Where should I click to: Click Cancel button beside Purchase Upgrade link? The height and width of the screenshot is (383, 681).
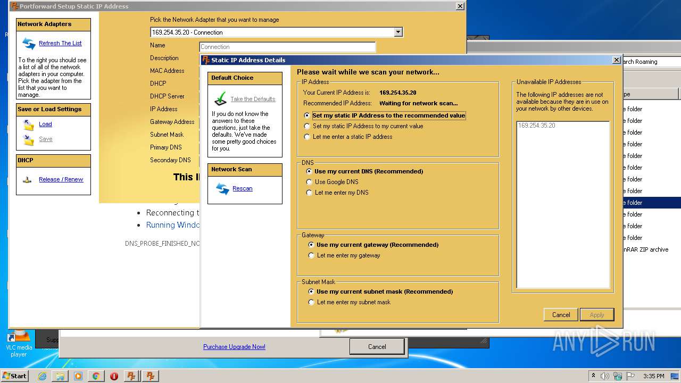(377, 347)
